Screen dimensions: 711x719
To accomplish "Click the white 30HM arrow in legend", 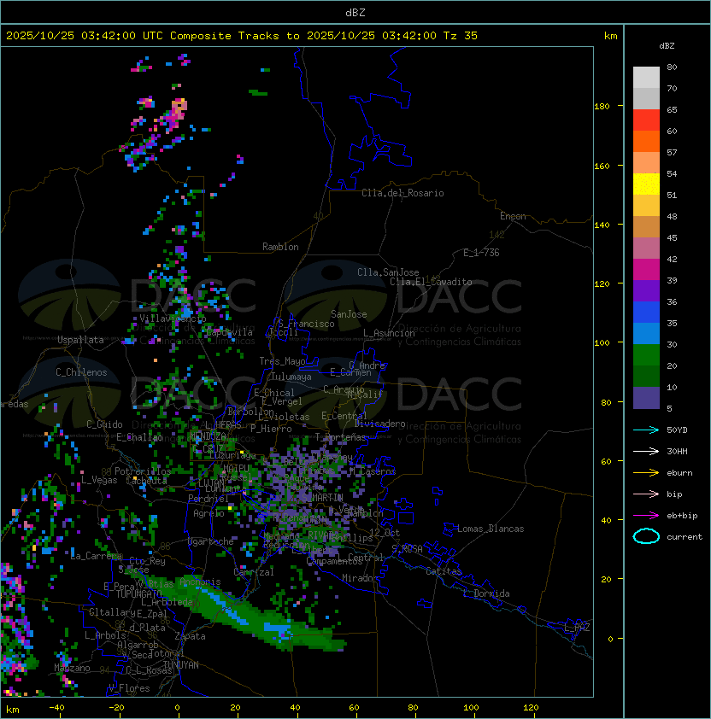I will [646, 452].
